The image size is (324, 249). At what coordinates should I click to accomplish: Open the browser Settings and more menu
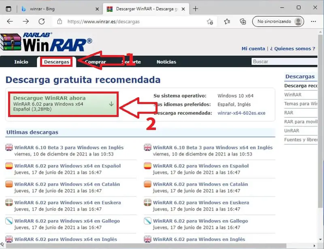313,21
